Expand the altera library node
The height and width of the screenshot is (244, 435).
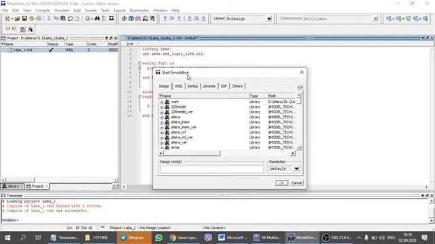tap(162, 117)
